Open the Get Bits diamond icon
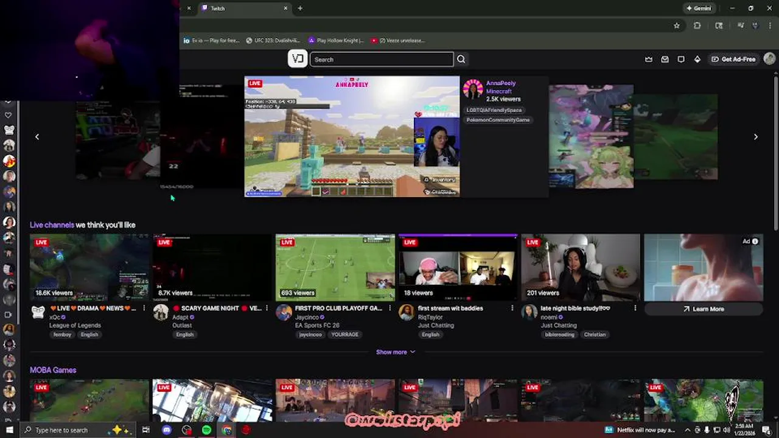 click(697, 59)
